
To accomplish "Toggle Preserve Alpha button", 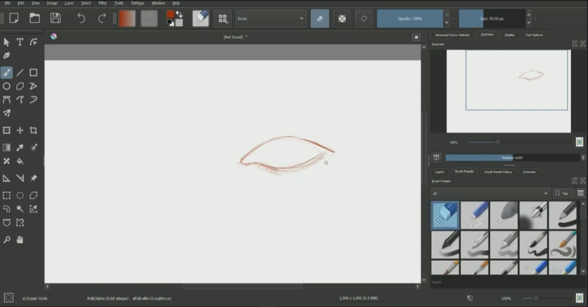I will point(342,18).
